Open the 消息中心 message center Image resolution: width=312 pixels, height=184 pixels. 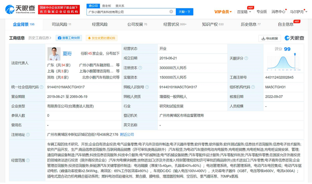(278, 12)
